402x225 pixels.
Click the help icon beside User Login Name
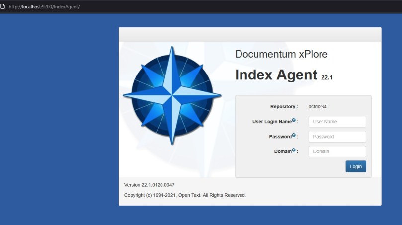(x=294, y=120)
